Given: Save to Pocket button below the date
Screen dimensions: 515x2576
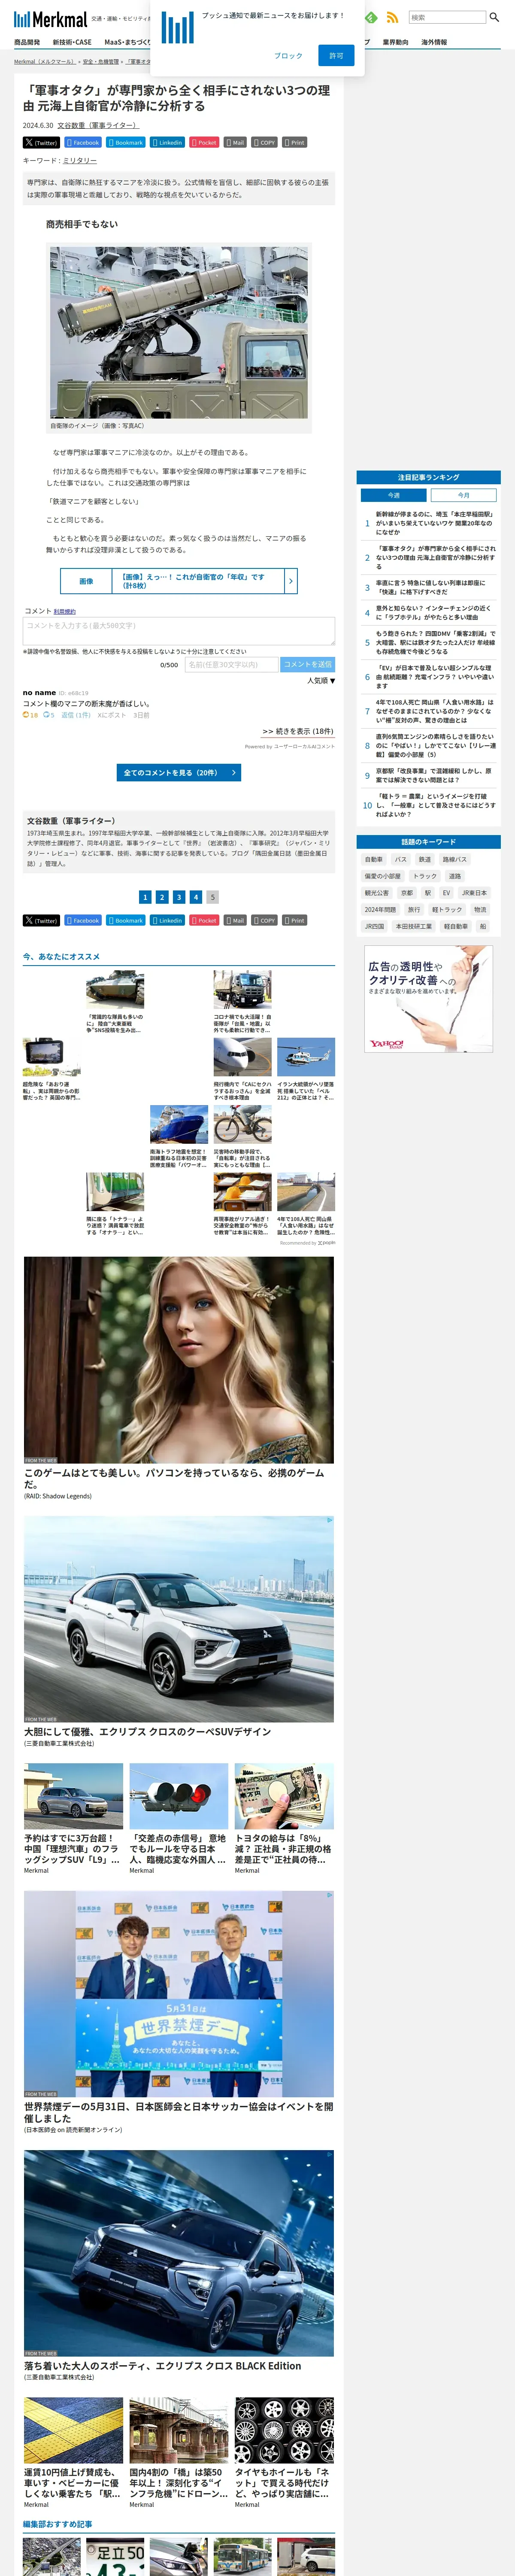Looking at the screenshot, I should [204, 142].
